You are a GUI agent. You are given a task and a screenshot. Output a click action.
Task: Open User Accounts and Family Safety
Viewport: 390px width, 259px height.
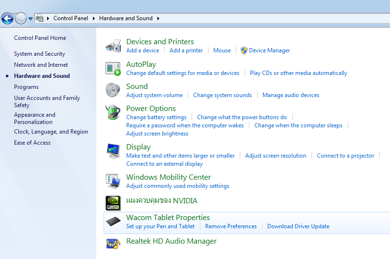[47, 101]
